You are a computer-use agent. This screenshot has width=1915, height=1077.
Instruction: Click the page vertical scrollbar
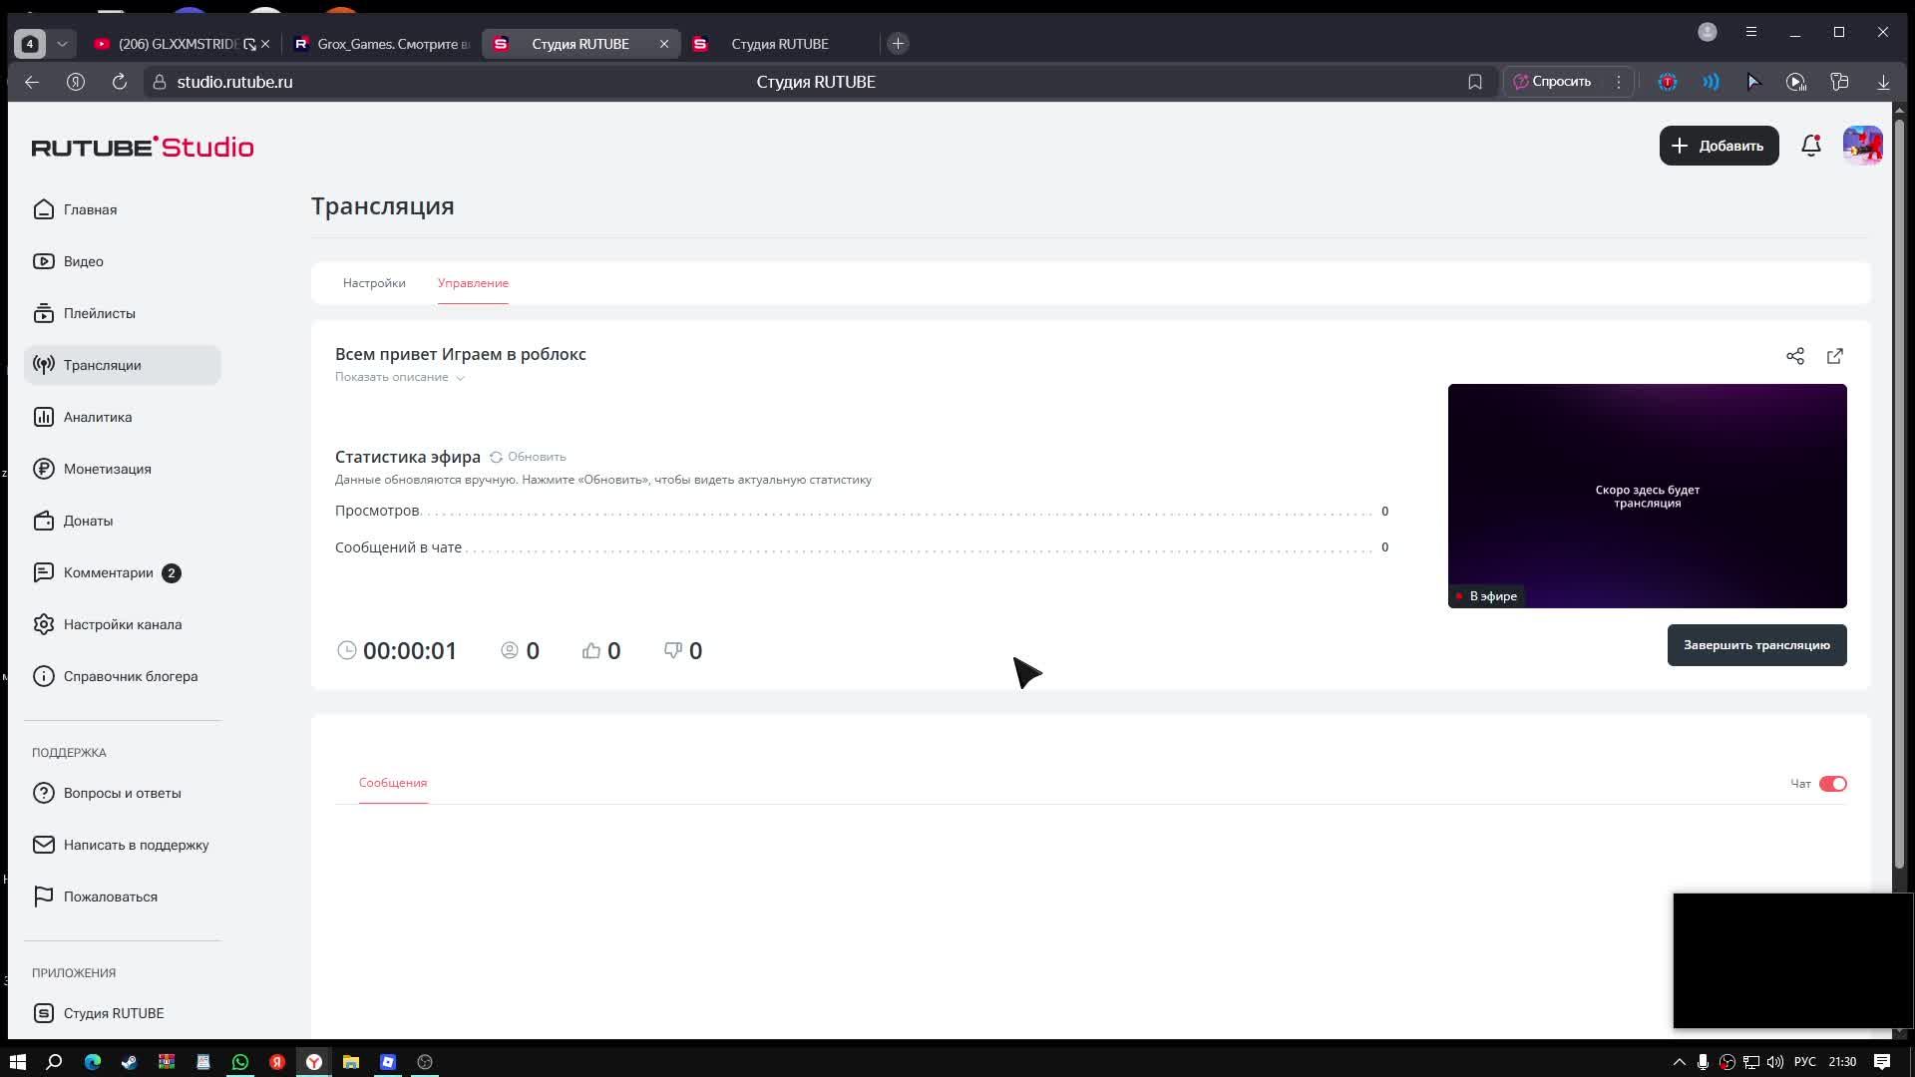click(x=1900, y=494)
